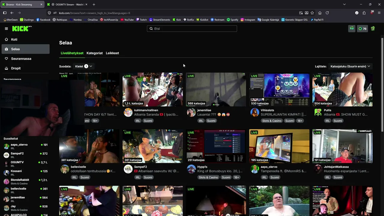Open the Spotify bookmark
Image resolution: width=384 pixels, height=216 pixels.
(x=232, y=20)
